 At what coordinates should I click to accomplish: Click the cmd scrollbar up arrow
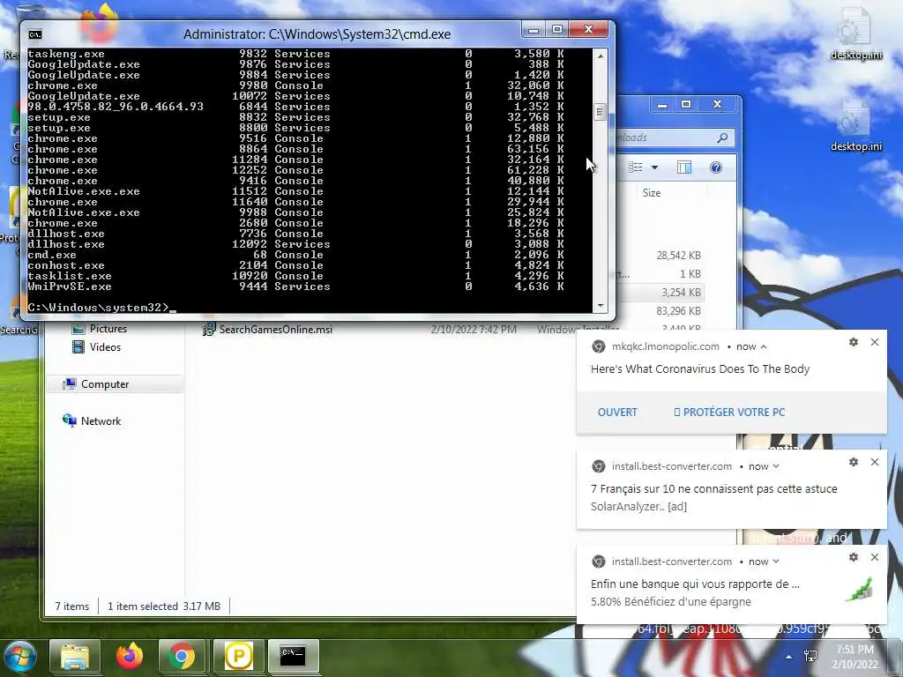[x=600, y=56]
